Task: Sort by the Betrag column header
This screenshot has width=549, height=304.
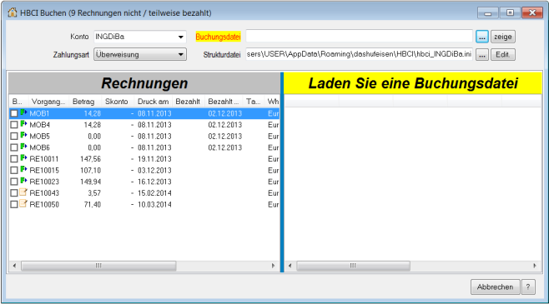Action: pyautogui.click(x=85, y=102)
